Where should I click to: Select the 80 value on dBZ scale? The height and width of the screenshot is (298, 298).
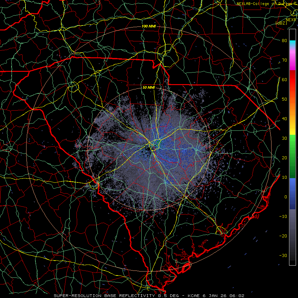point(284,41)
